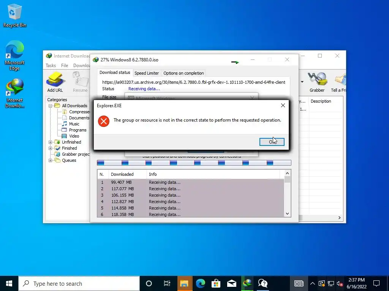Click OK in the Explorer.EXE error dialog
The height and width of the screenshot is (291, 389).
[x=272, y=142]
